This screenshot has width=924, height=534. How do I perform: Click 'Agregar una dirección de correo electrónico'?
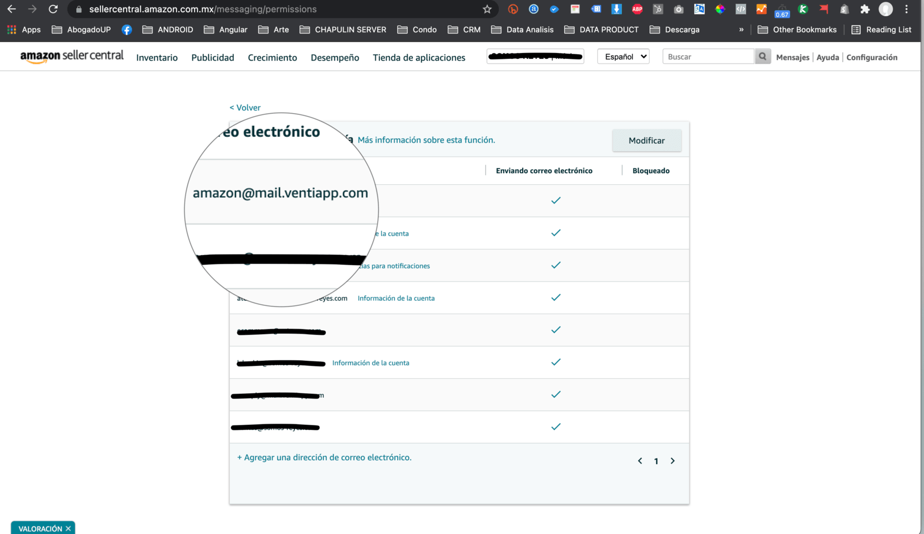click(x=325, y=457)
